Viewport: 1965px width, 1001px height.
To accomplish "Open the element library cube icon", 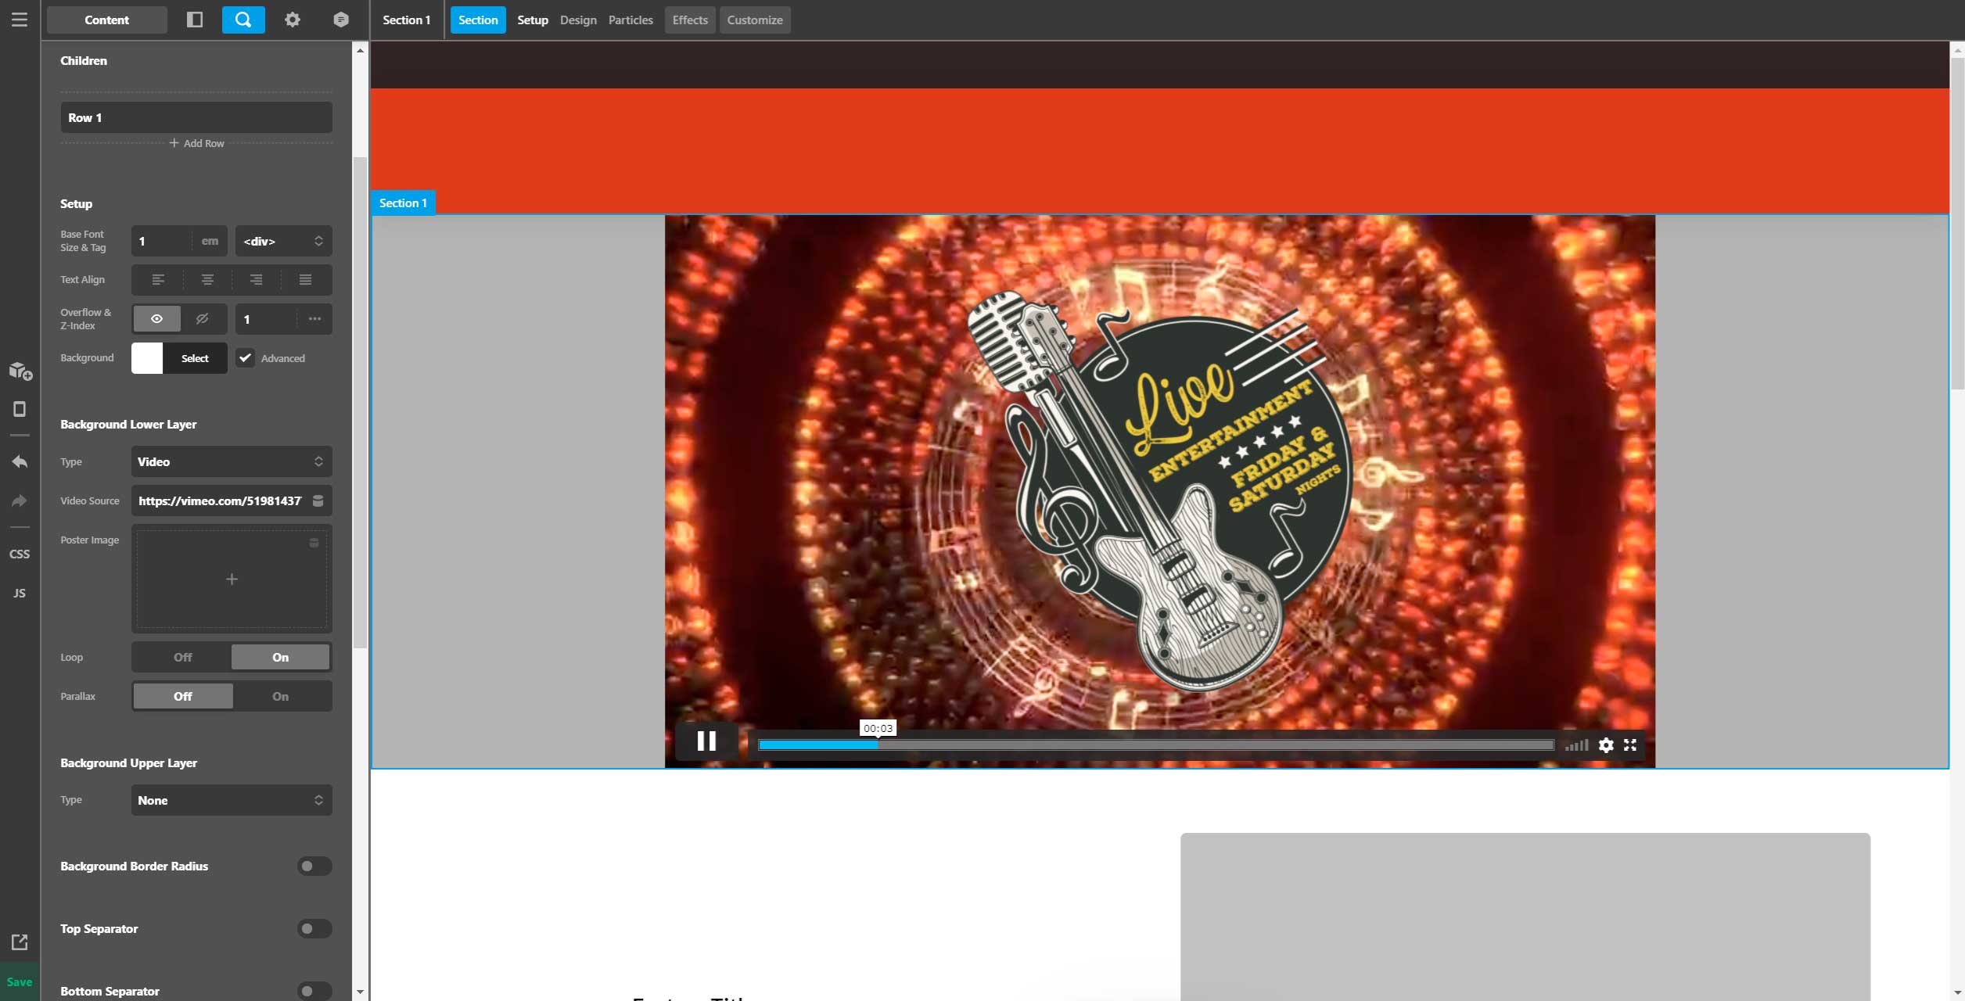I will click(x=341, y=20).
